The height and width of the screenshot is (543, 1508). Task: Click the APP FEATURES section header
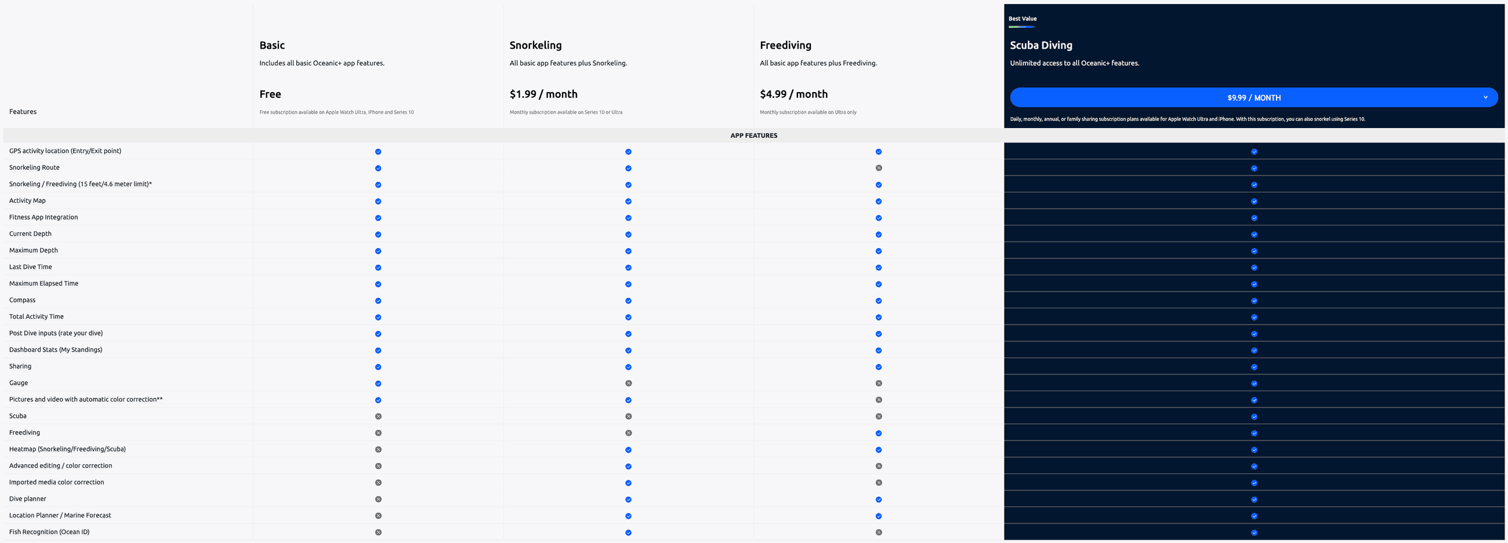tap(753, 135)
